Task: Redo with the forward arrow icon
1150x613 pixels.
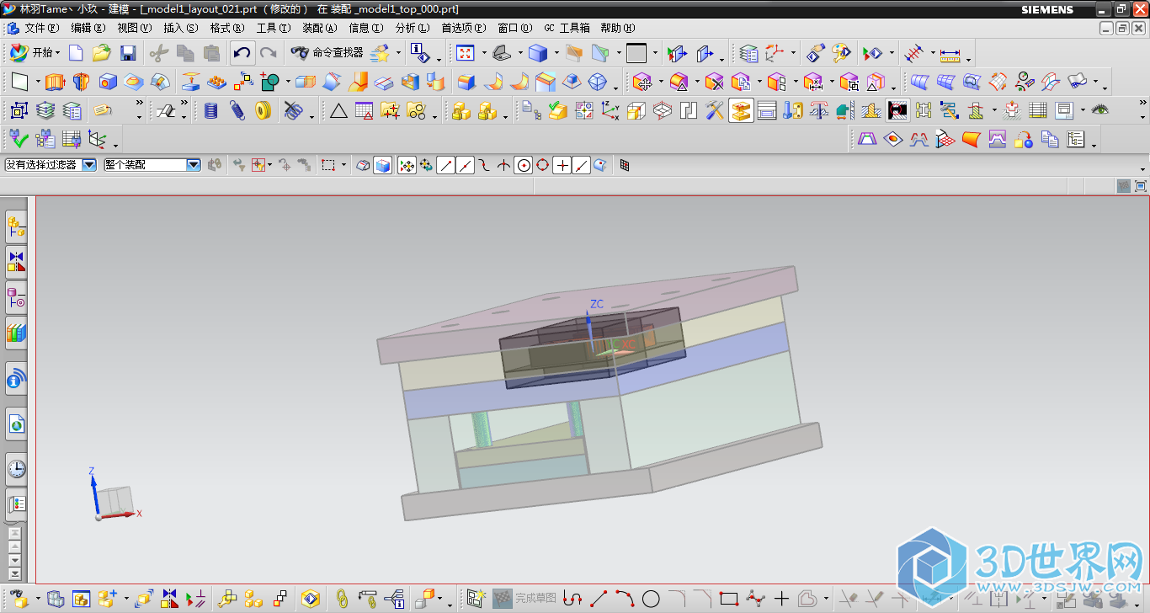Action: pyautogui.click(x=268, y=53)
